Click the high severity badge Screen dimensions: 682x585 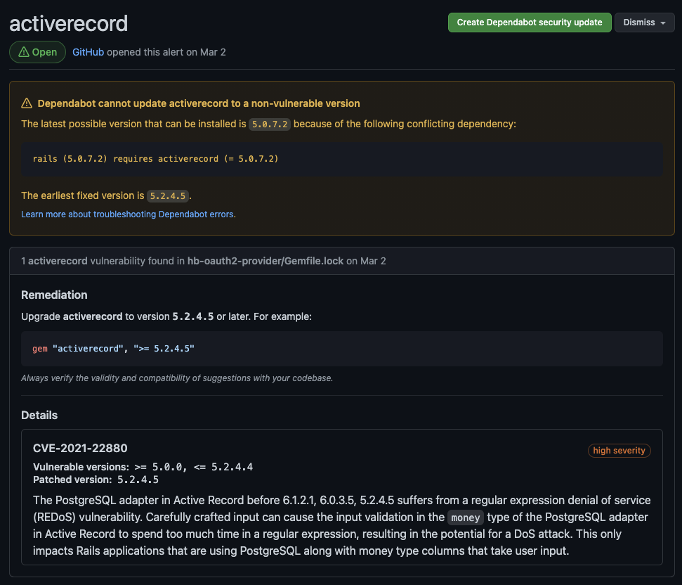(619, 451)
